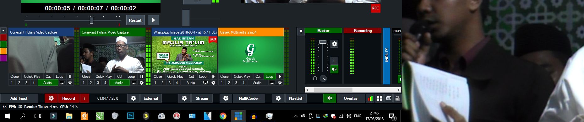Screen dimensions: 584x122
Task: Select the Master audio header
Action: 323,31
